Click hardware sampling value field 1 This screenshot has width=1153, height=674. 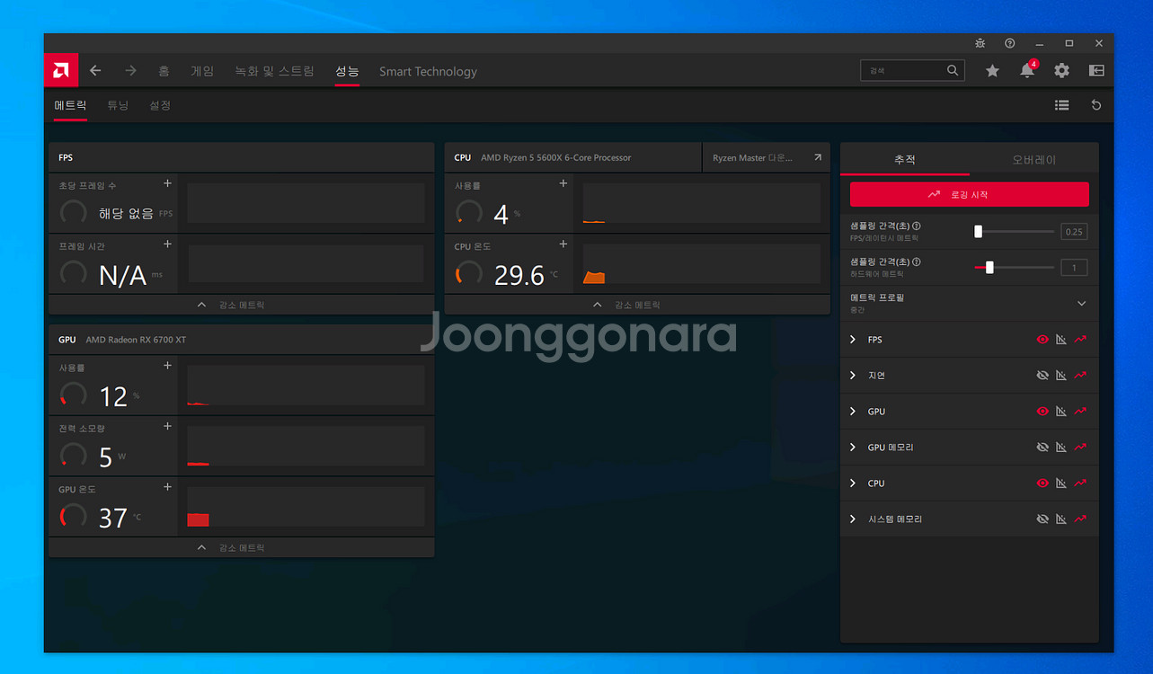pos(1074,267)
